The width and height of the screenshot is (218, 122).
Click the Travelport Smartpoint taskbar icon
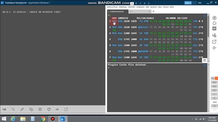(x=63, y=119)
